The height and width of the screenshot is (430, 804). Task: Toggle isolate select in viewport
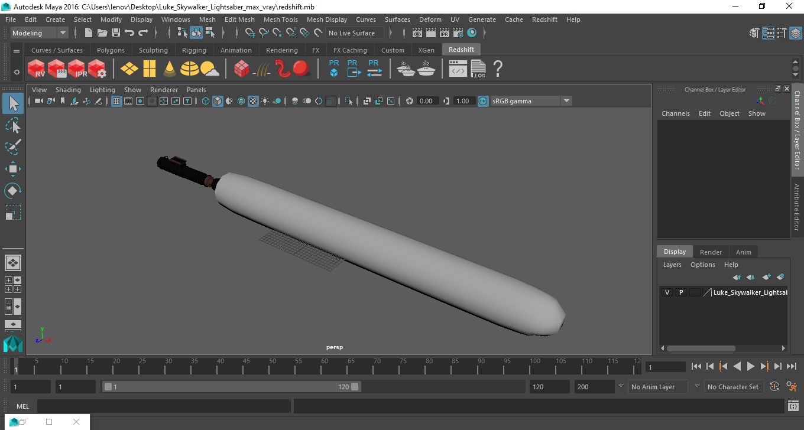[349, 101]
